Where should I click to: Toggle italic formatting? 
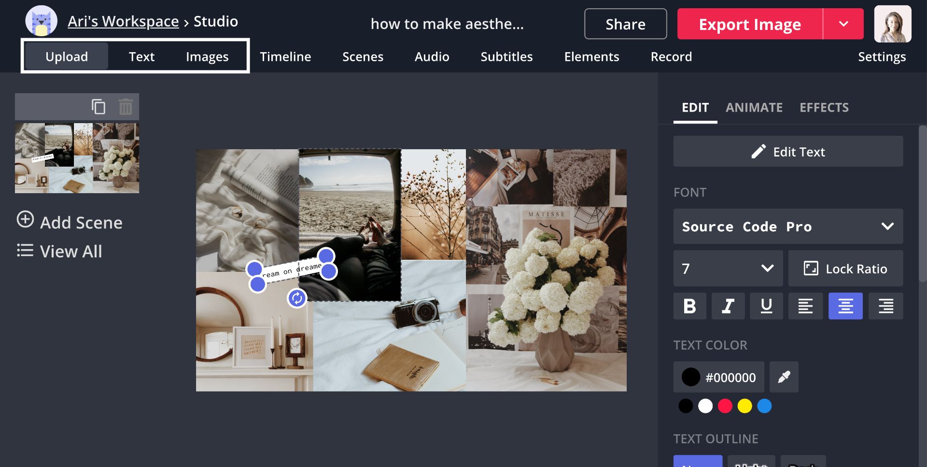click(x=728, y=306)
